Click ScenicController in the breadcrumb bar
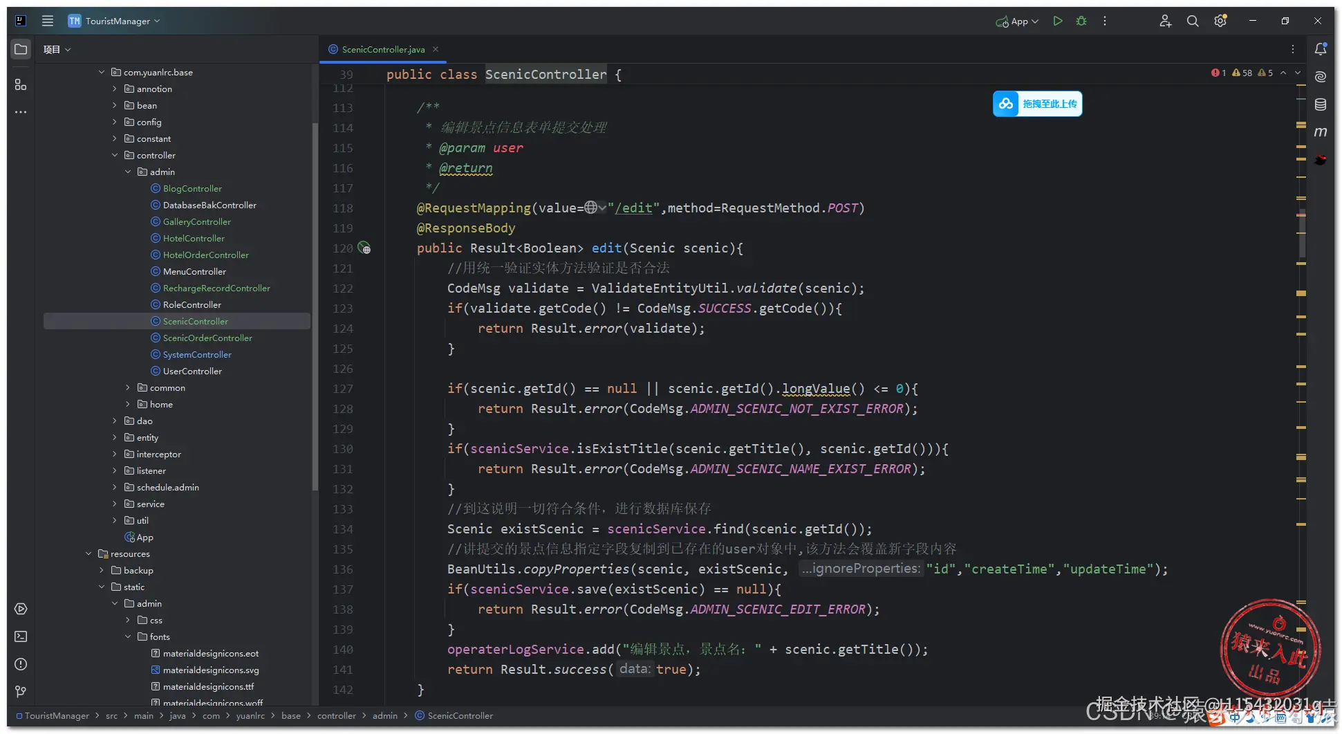The height and width of the screenshot is (734, 1342). pyautogui.click(x=460, y=715)
